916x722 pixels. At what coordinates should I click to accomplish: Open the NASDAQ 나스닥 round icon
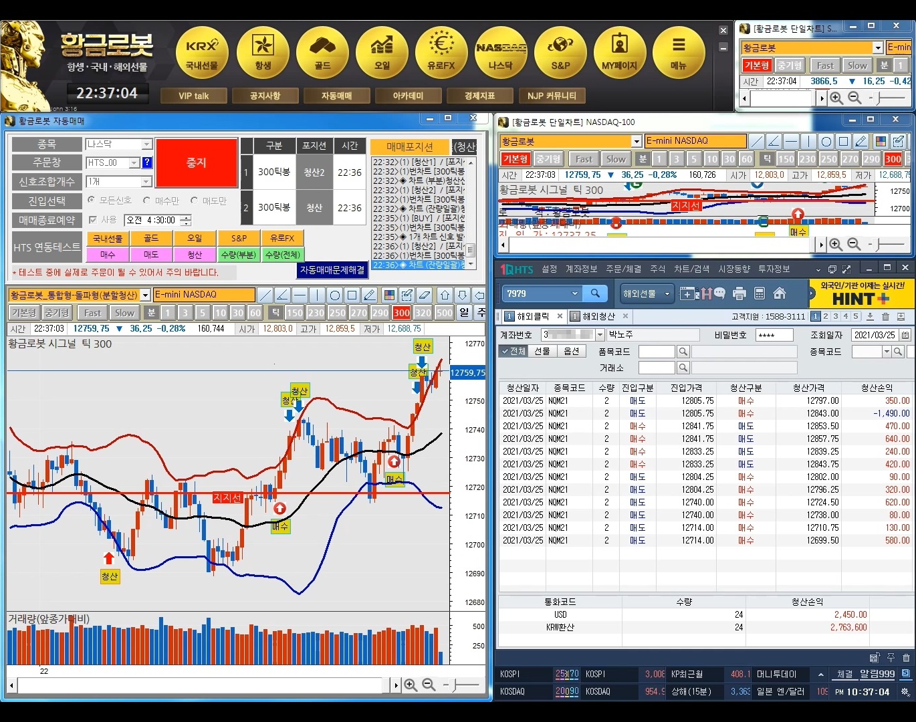point(501,52)
